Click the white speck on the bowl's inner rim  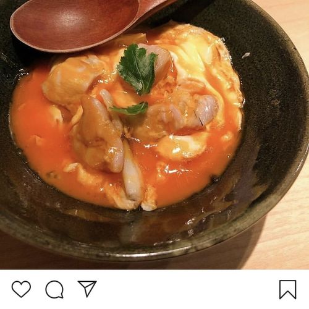tap(246, 55)
